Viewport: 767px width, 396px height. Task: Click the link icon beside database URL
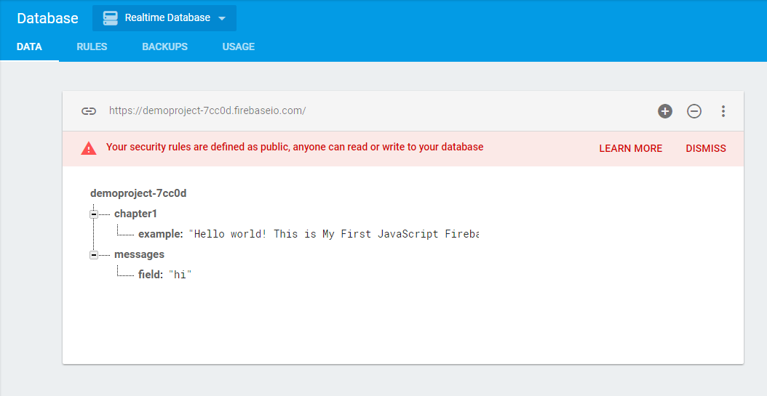coord(89,111)
